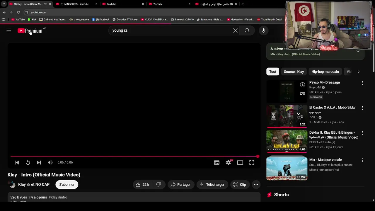Open the Kick bookmark
Image resolution: width=375 pixels, height=211 pixels.
tap(32, 20)
